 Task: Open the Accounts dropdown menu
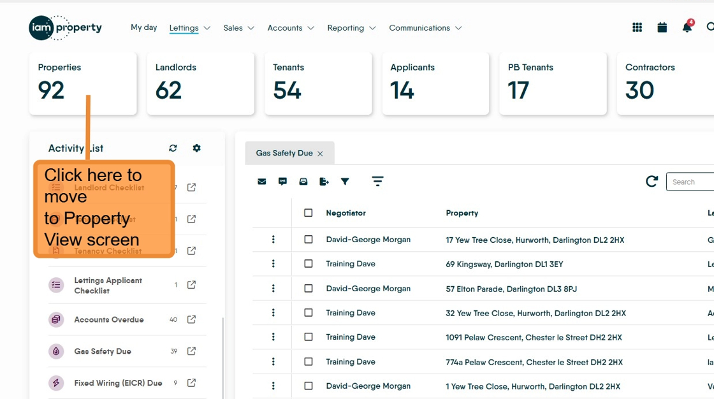[x=291, y=28]
